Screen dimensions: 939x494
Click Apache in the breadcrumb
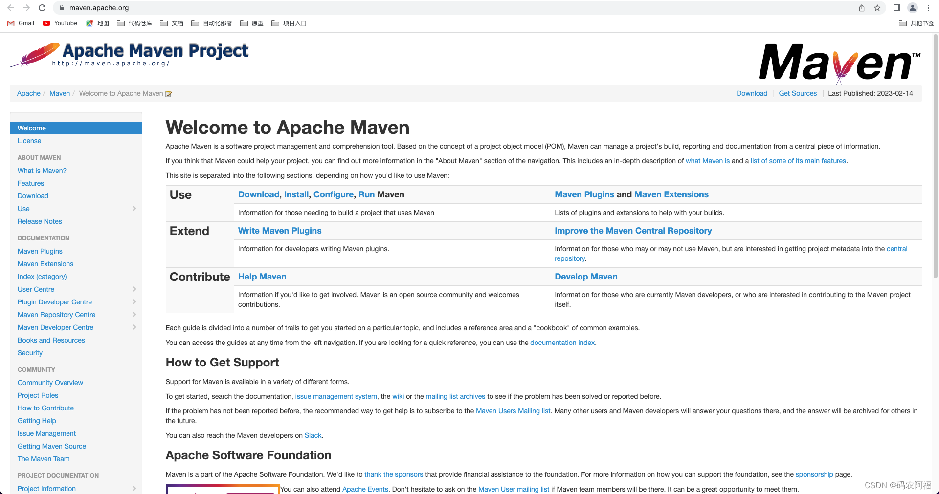pos(29,93)
